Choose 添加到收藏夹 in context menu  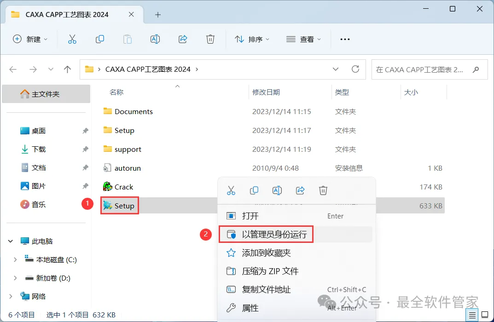[x=296, y=253]
